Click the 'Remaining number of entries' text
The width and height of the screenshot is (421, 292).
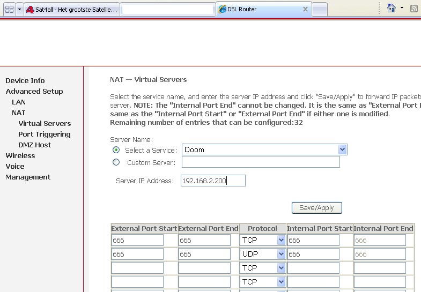pyautogui.click(x=206, y=123)
